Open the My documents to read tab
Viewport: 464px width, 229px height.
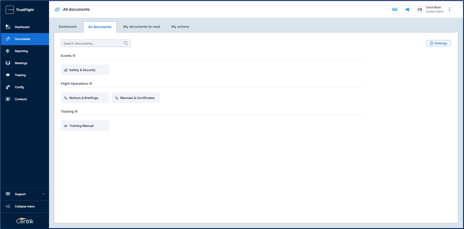pyautogui.click(x=142, y=27)
